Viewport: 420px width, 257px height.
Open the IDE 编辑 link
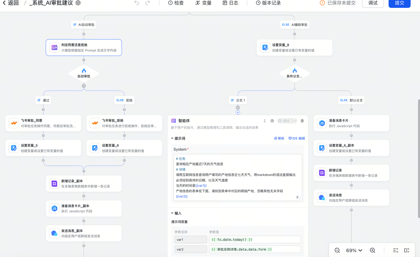pos(297,138)
